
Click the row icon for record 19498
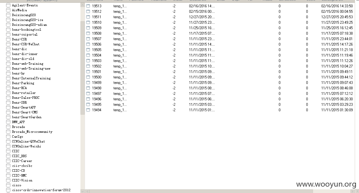[x=88, y=88]
